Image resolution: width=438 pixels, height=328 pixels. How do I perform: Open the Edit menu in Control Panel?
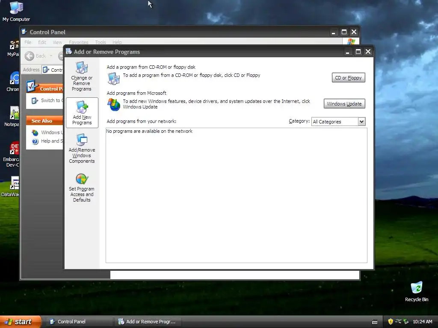[42, 42]
